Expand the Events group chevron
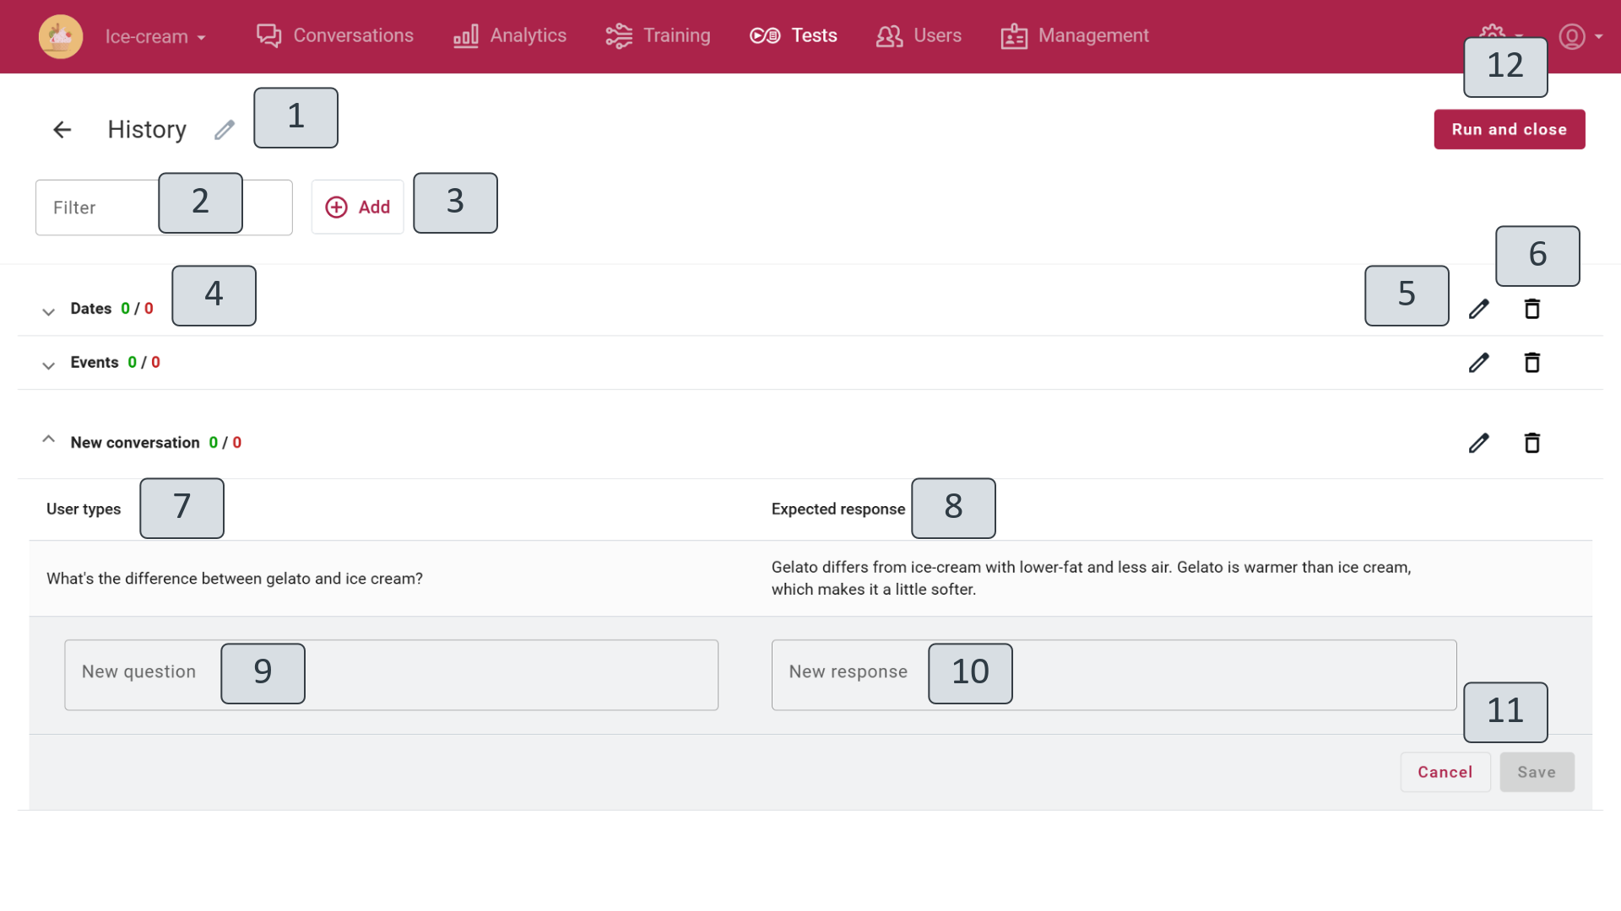Image resolution: width=1621 pixels, height=911 pixels. [x=48, y=365]
